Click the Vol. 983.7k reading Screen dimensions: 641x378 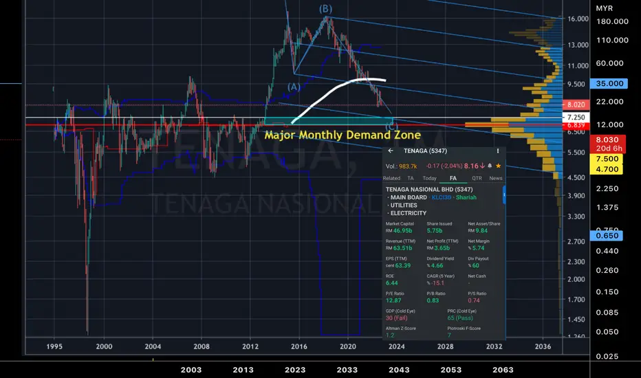[x=401, y=166]
